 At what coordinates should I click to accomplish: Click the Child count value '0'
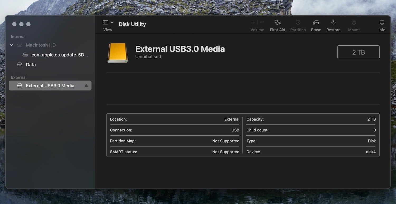tap(375, 130)
